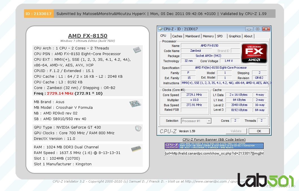Click the Validate button
This screenshot has height=191, width=299.
coord(236,131)
